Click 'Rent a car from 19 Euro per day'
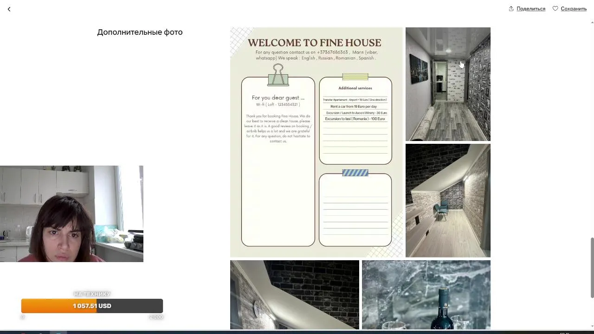Image resolution: width=594 pixels, height=334 pixels. coord(354,107)
